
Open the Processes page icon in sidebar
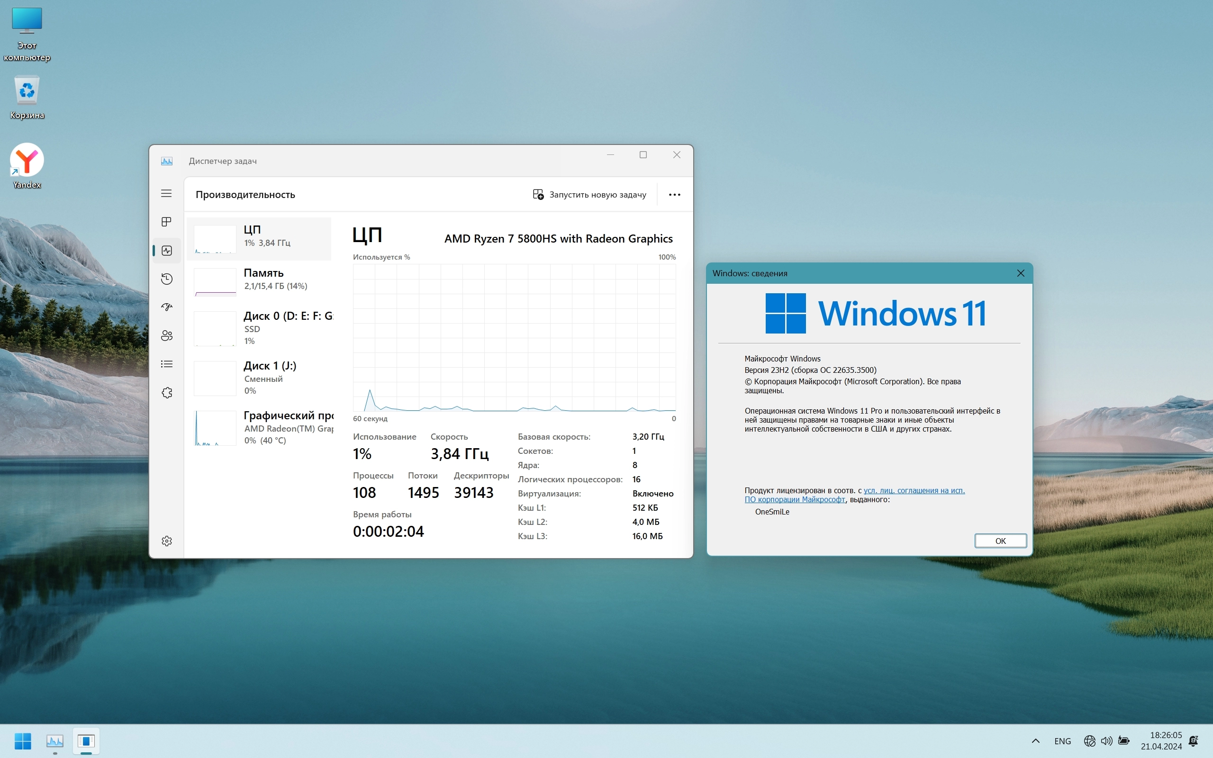pyautogui.click(x=166, y=222)
